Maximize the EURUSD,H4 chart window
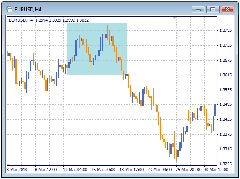The height and width of the screenshot is (179, 240). pyautogui.click(x=213, y=10)
